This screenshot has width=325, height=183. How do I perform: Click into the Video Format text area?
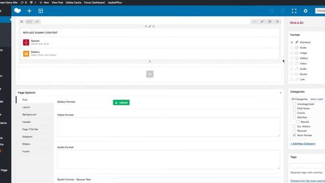(169, 127)
